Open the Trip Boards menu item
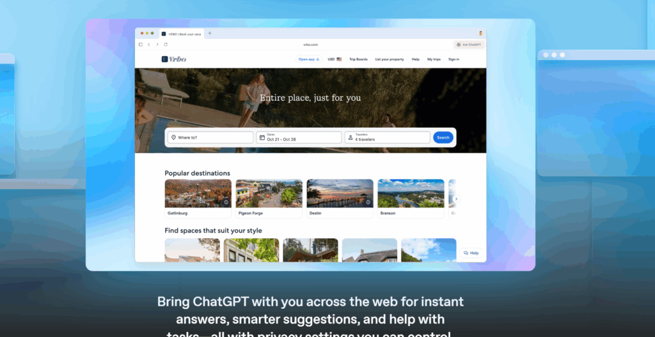655x337 pixels. pyautogui.click(x=358, y=59)
